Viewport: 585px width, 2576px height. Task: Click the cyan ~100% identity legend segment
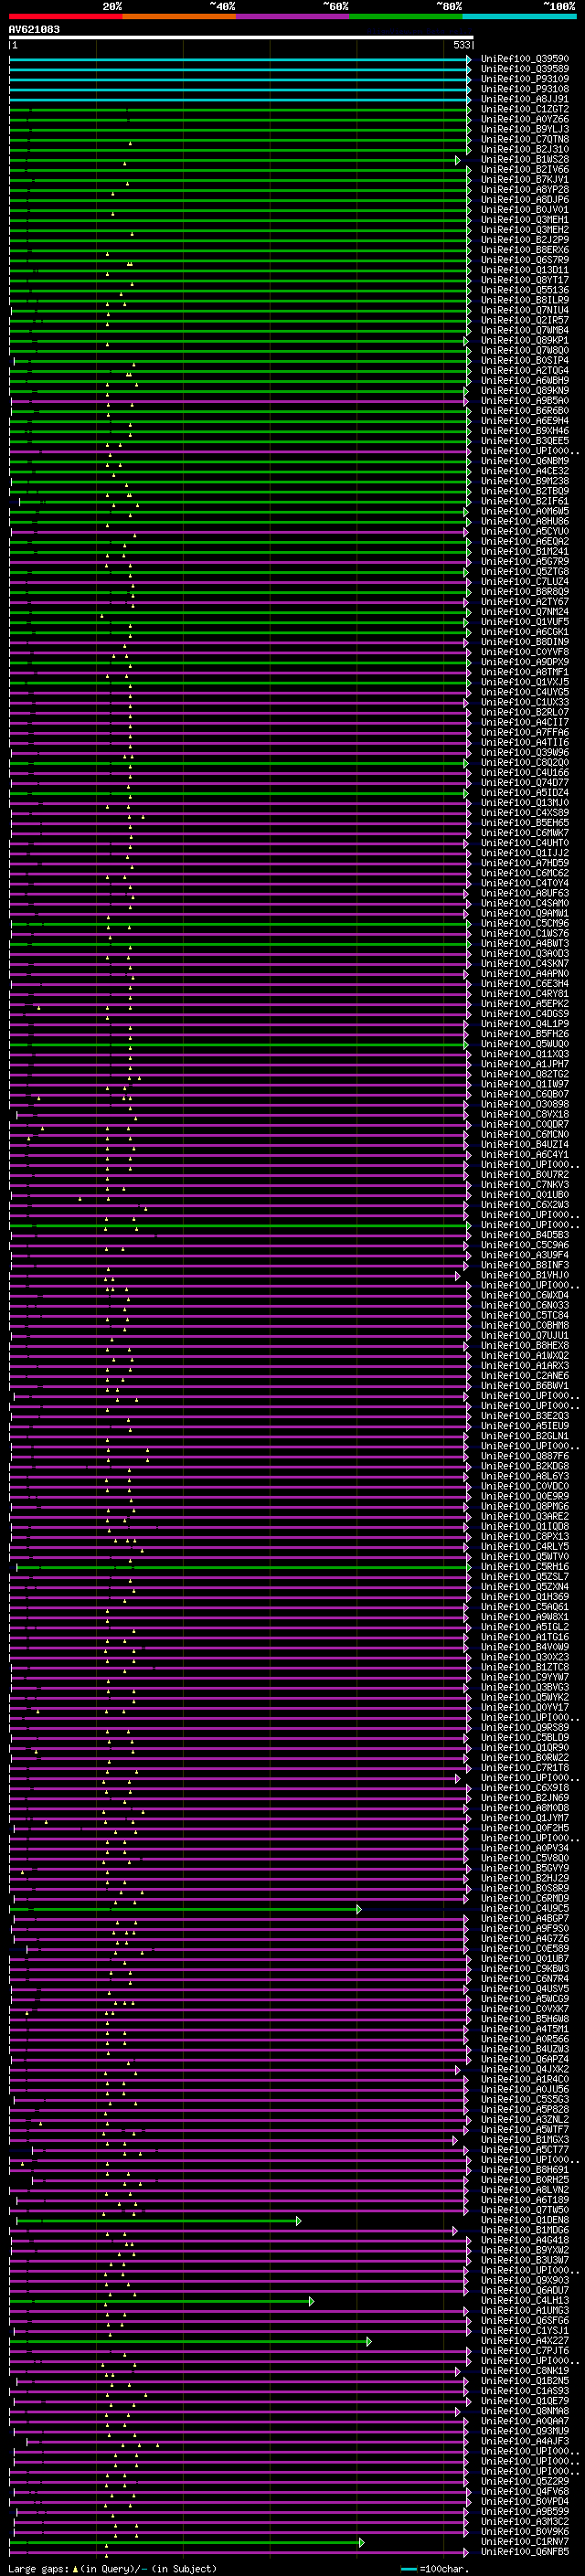click(519, 17)
